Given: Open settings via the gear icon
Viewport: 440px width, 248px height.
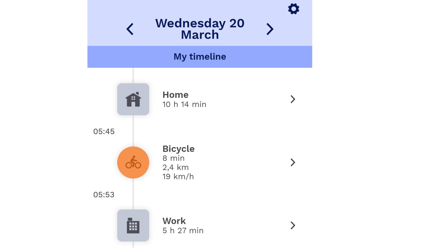Looking at the screenshot, I should pos(294,9).
